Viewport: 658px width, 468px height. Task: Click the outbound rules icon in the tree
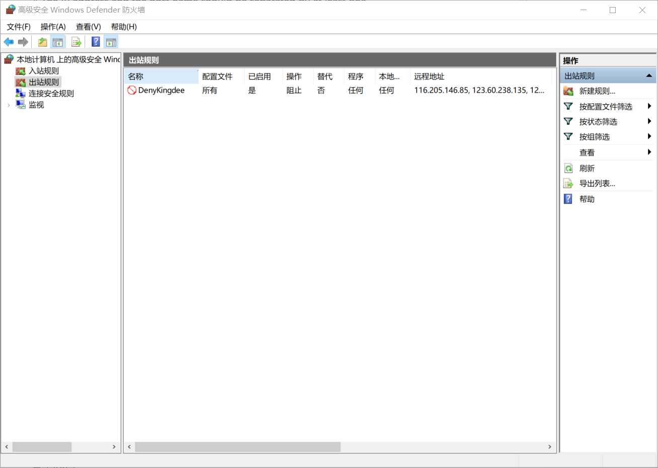pyautogui.click(x=21, y=82)
